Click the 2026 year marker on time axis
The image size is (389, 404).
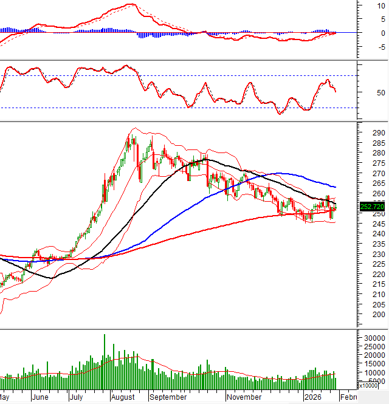pyautogui.click(x=314, y=397)
